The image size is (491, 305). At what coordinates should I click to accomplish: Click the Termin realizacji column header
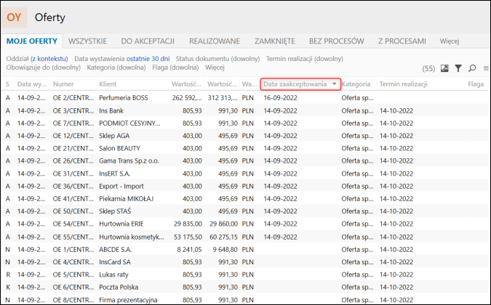coord(403,84)
